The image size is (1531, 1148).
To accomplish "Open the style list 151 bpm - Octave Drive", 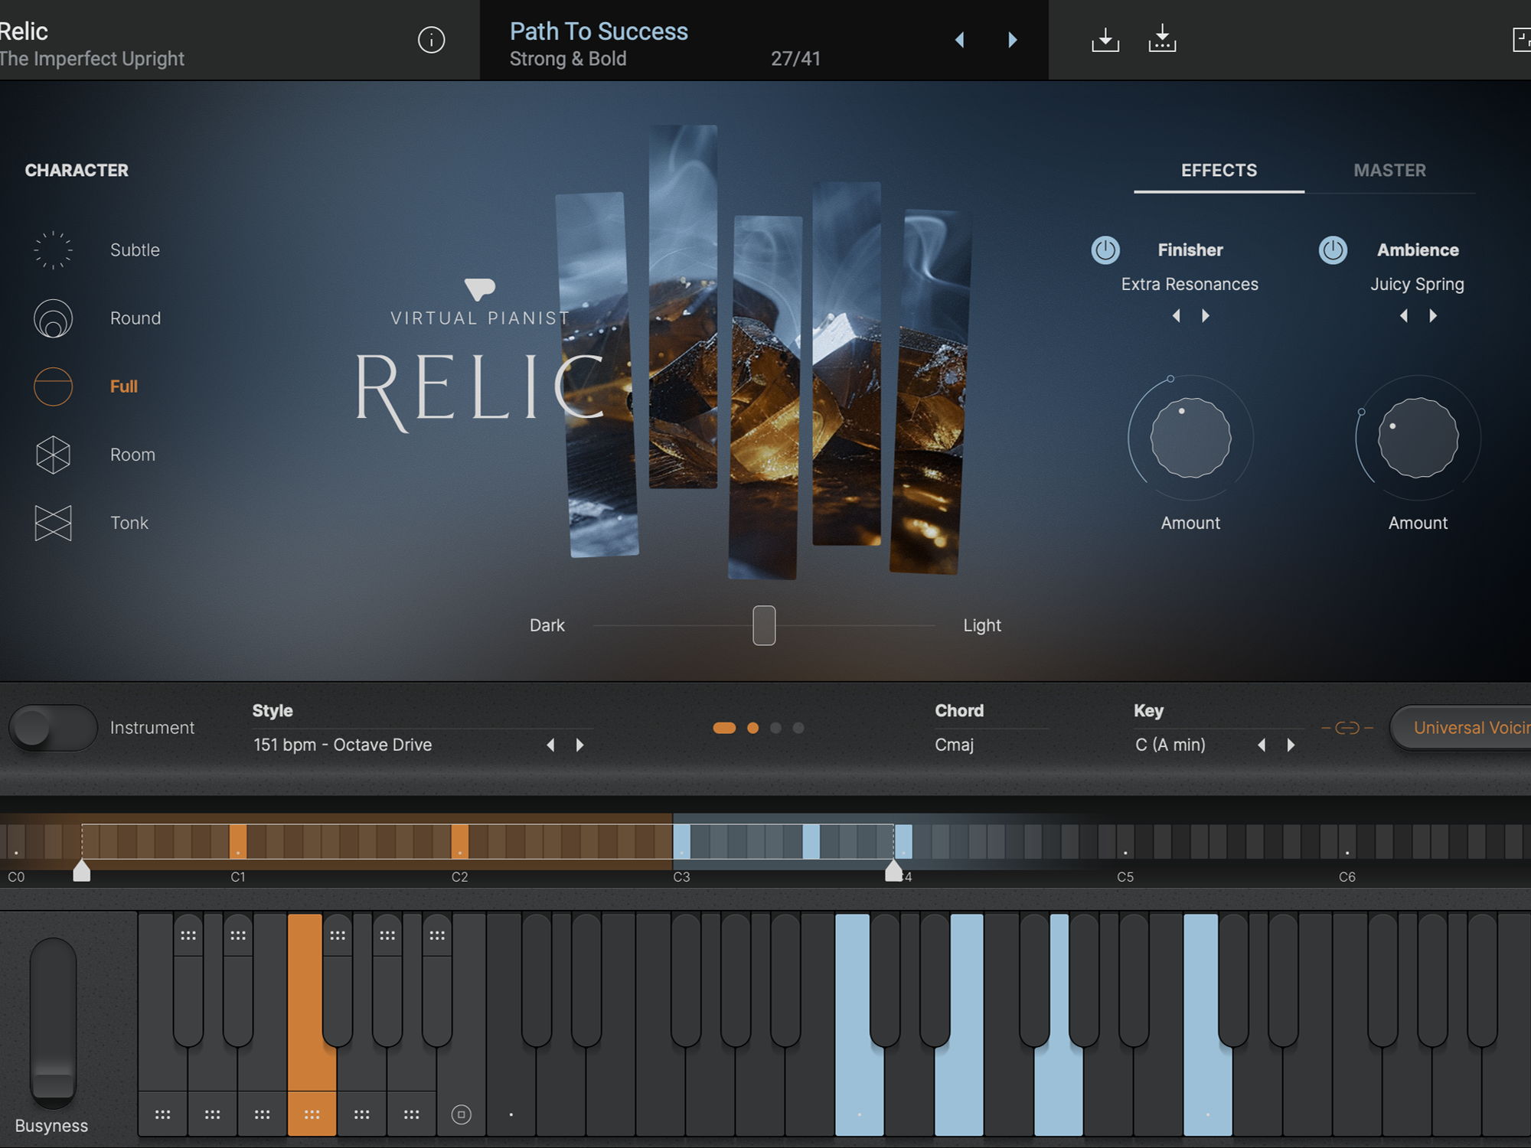I will click(343, 745).
